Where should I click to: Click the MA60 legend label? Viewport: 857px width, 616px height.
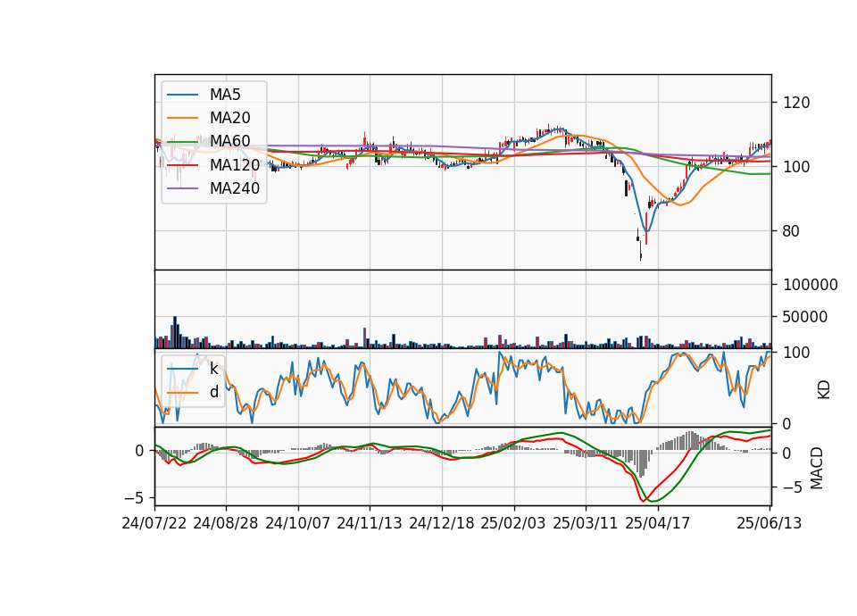[229, 141]
